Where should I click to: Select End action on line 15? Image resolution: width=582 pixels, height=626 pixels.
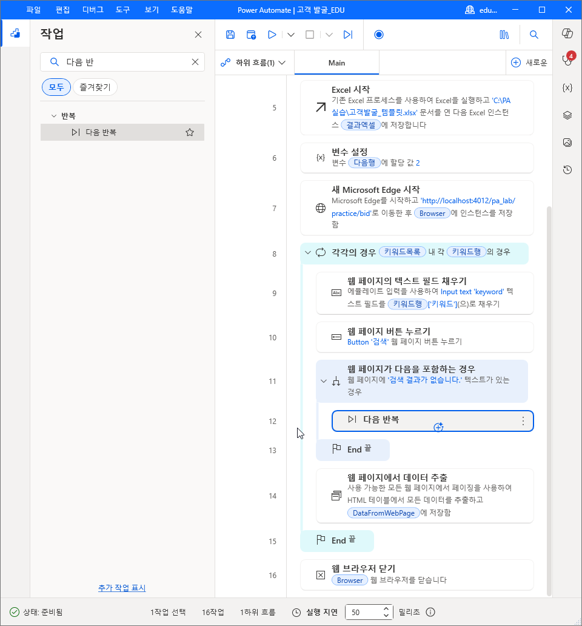coord(337,540)
